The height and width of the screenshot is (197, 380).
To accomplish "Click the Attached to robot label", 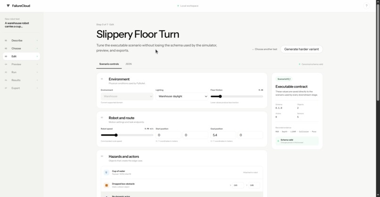I will coord(250,172).
